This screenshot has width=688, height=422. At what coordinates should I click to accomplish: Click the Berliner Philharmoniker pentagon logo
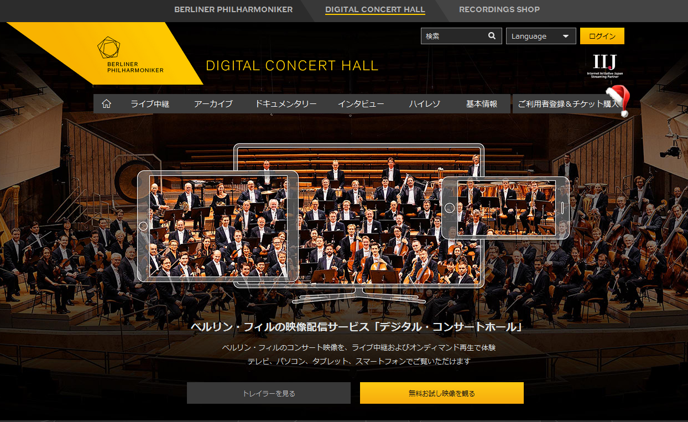[x=108, y=48]
